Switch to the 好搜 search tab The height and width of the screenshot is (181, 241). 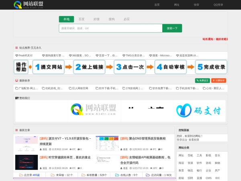click(96, 19)
